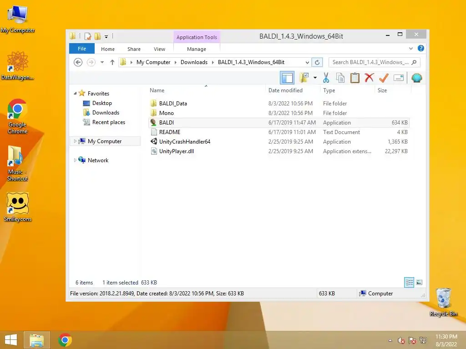Expand the ribbon with the chevron
The image size is (466, 349).
click(x=411, y=48)
